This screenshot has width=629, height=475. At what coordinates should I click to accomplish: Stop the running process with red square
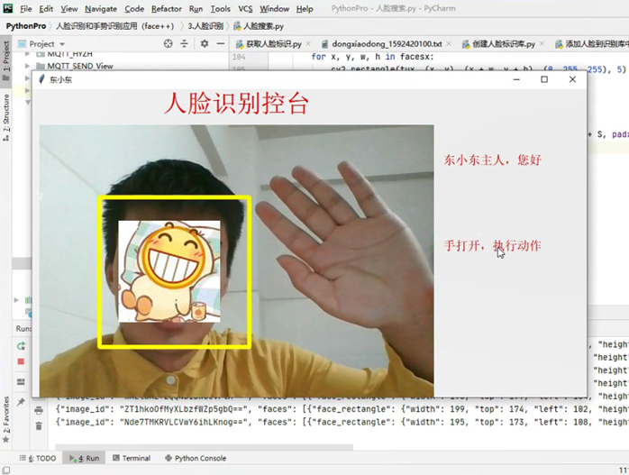(21, 361)
